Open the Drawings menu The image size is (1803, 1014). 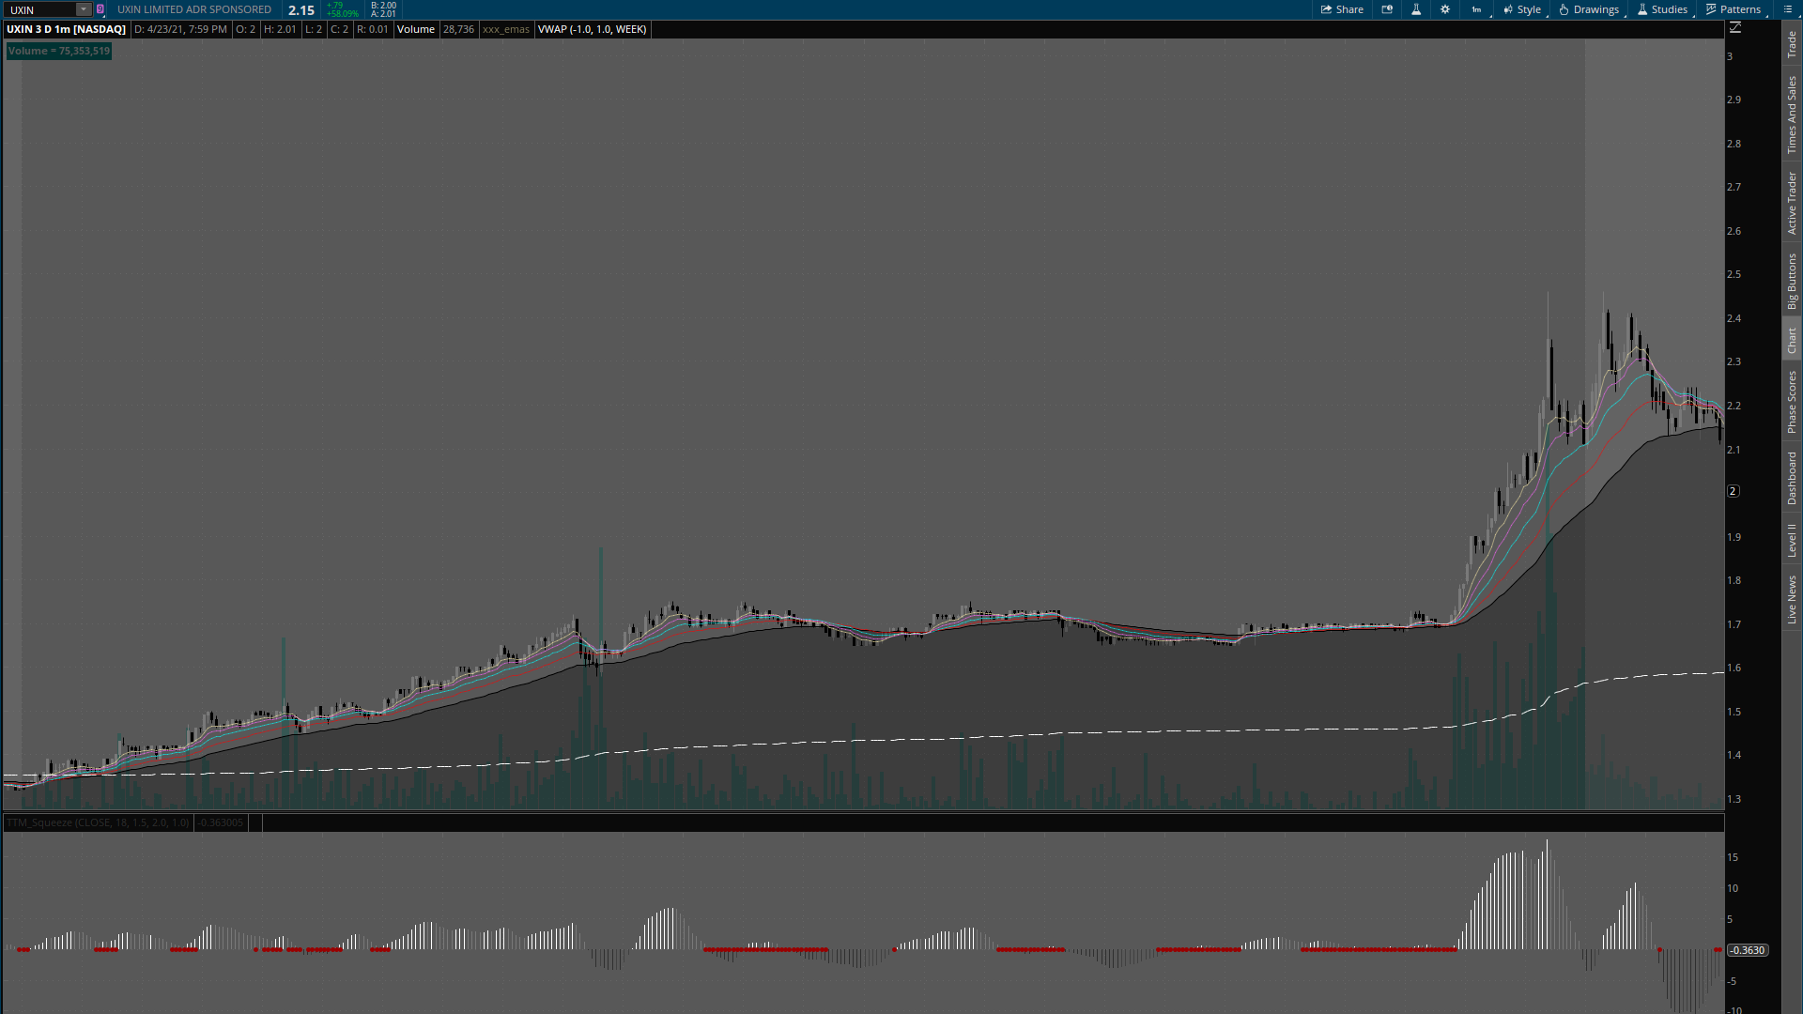tap(1589, 9)
